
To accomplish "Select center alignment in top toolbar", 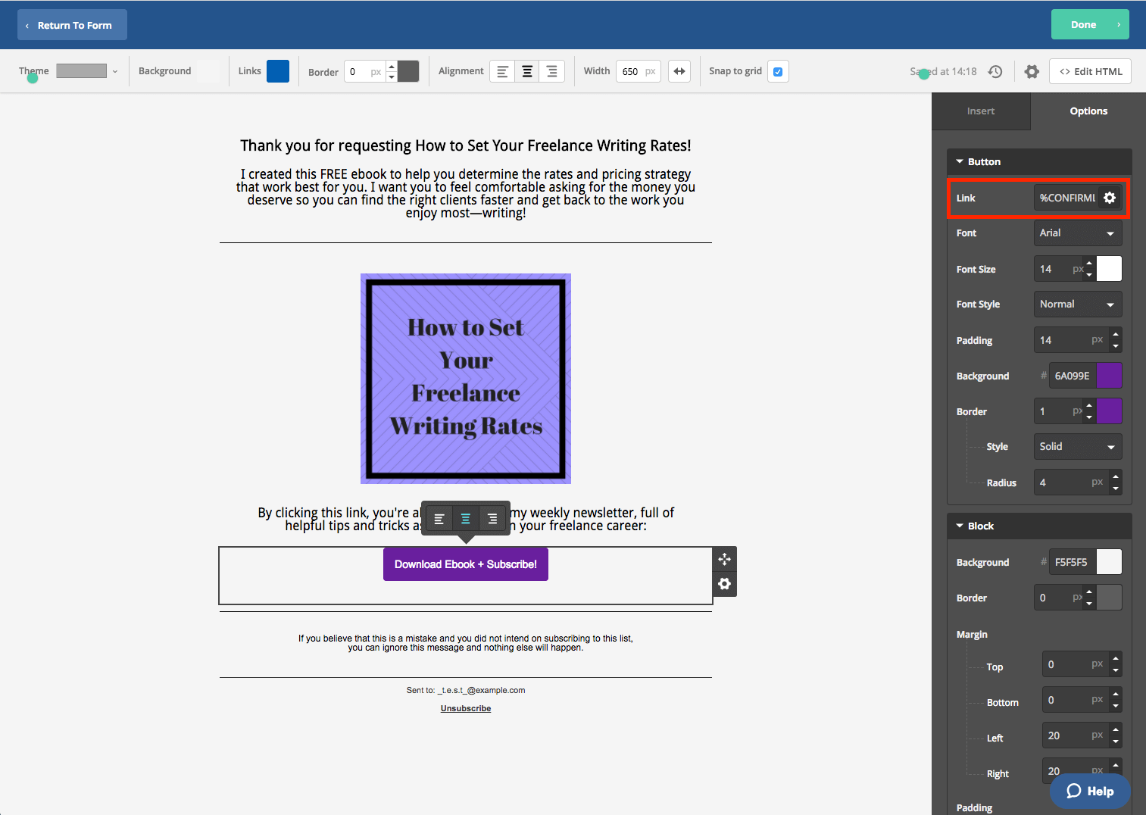I will point(527,71).
